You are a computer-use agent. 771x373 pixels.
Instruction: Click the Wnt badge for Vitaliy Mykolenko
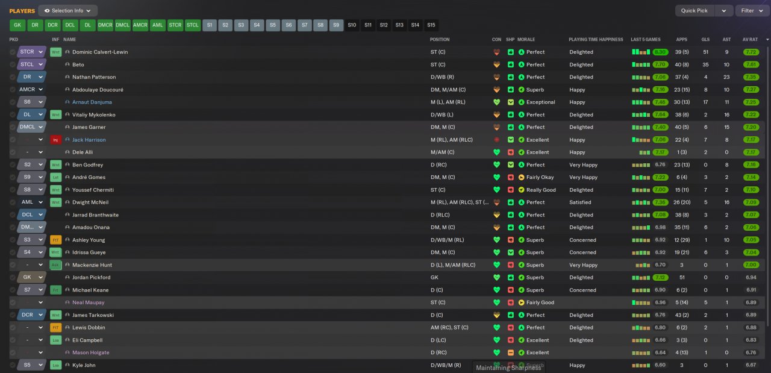point(56,114)
